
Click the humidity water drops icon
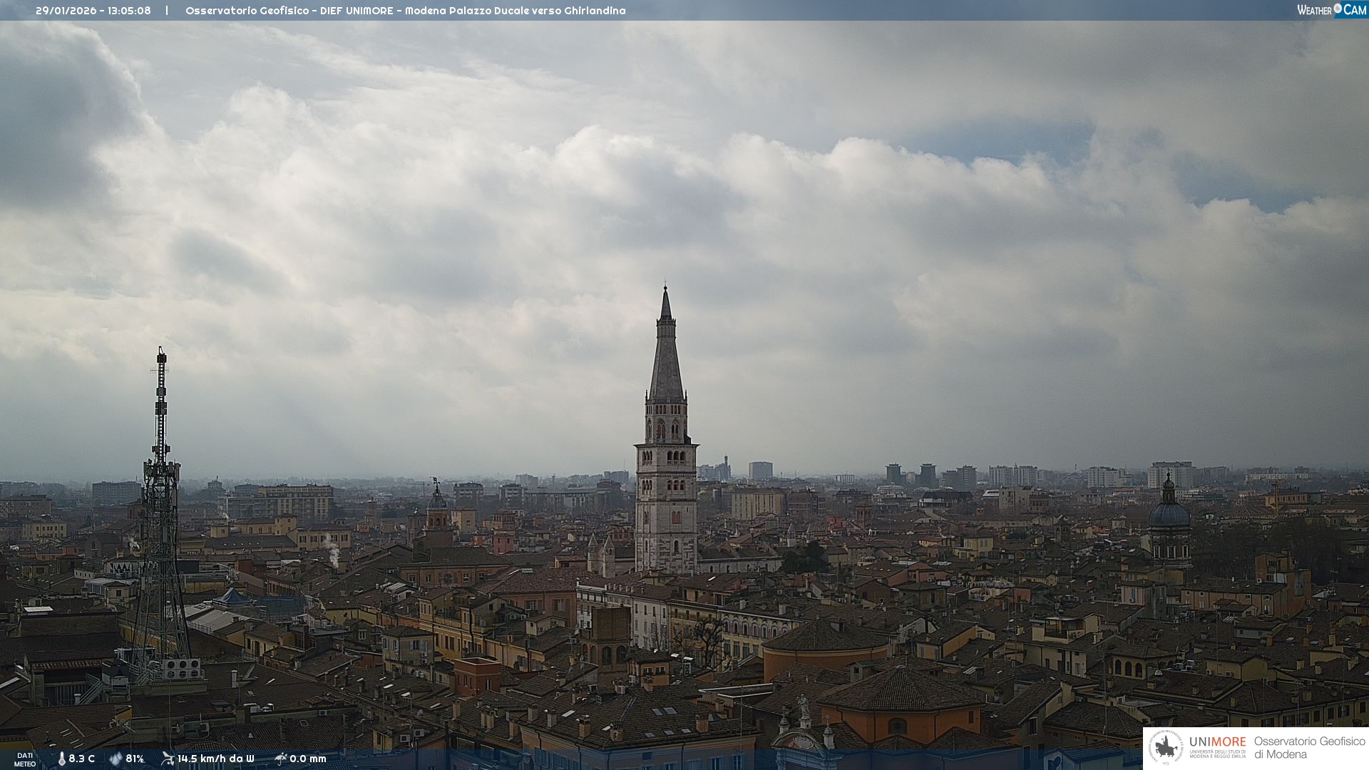[116, 759]
